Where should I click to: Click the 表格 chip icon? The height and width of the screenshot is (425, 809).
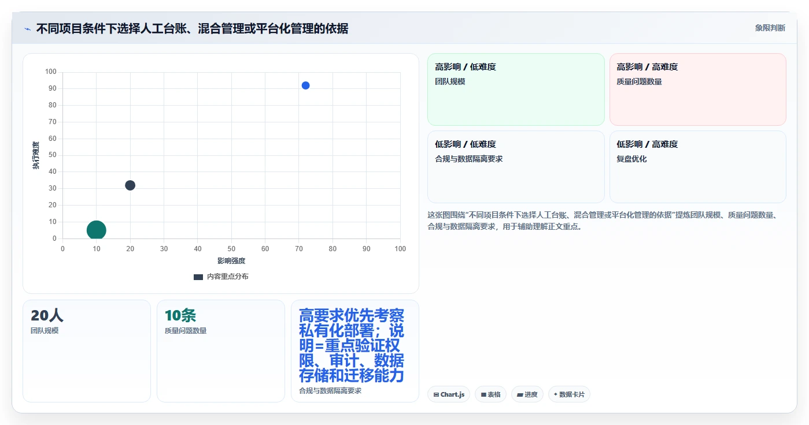pos(483,395)
